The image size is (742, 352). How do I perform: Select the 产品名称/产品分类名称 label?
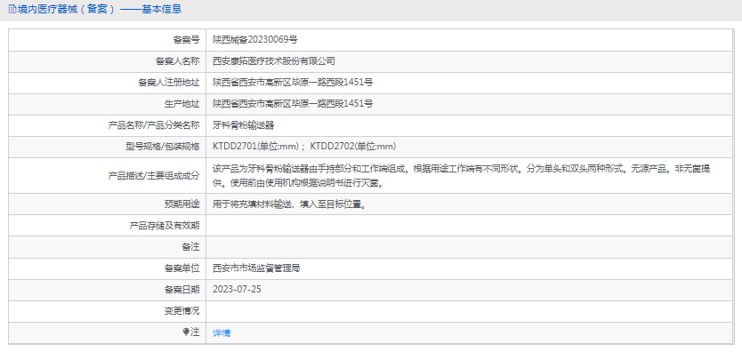[x=154, y=125]
